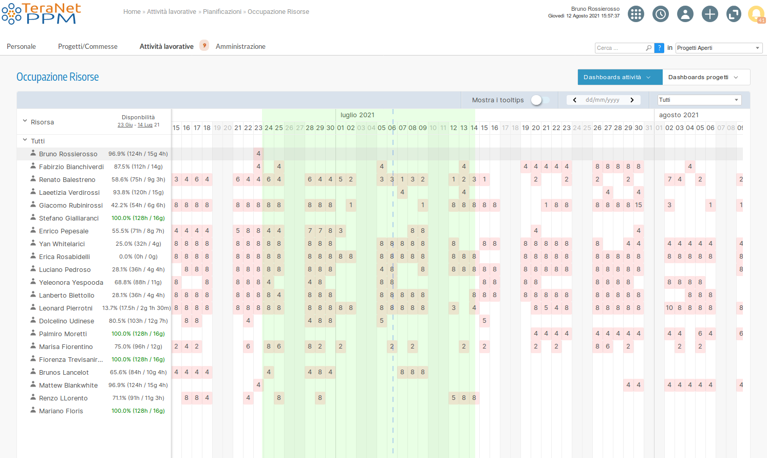This screenshot has height=458, width=767.
Task: Collapse the Tutti resource group
Action: [25, 140]
